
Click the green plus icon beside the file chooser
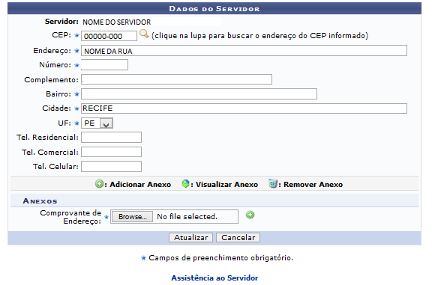pos(250,215)
